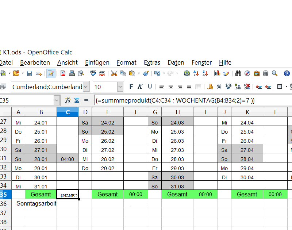Select column header H
292x230 pixels.
pyautogui.click(x=178, y=112)
